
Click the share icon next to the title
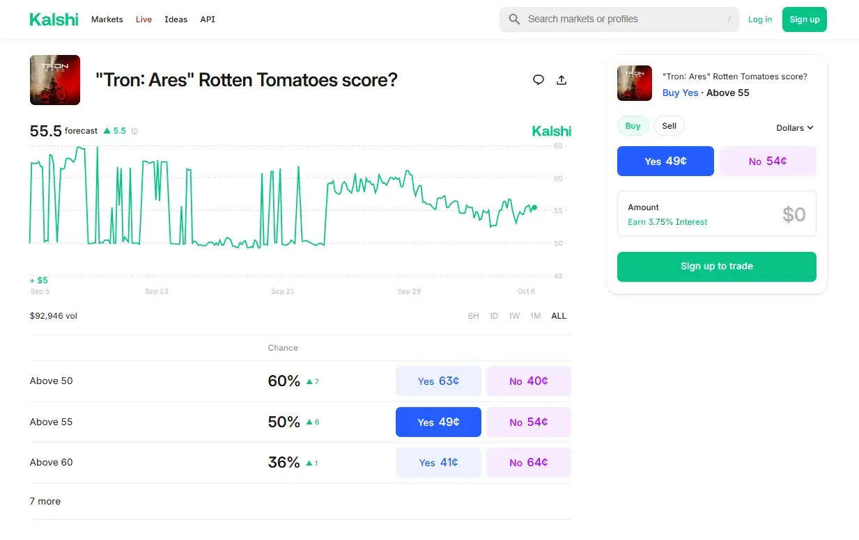point(562,80)
